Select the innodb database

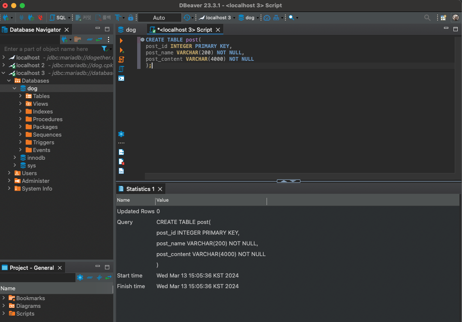(33, 158)
